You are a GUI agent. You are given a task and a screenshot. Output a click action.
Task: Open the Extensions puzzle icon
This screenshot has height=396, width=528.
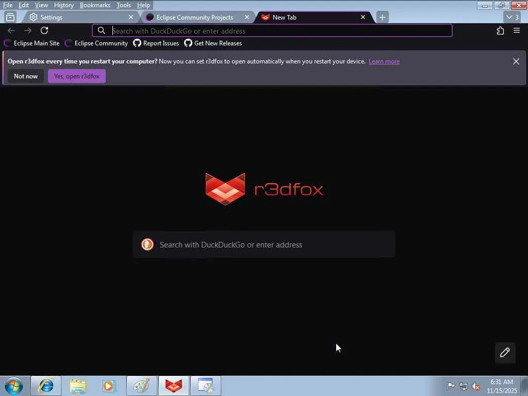500,30
